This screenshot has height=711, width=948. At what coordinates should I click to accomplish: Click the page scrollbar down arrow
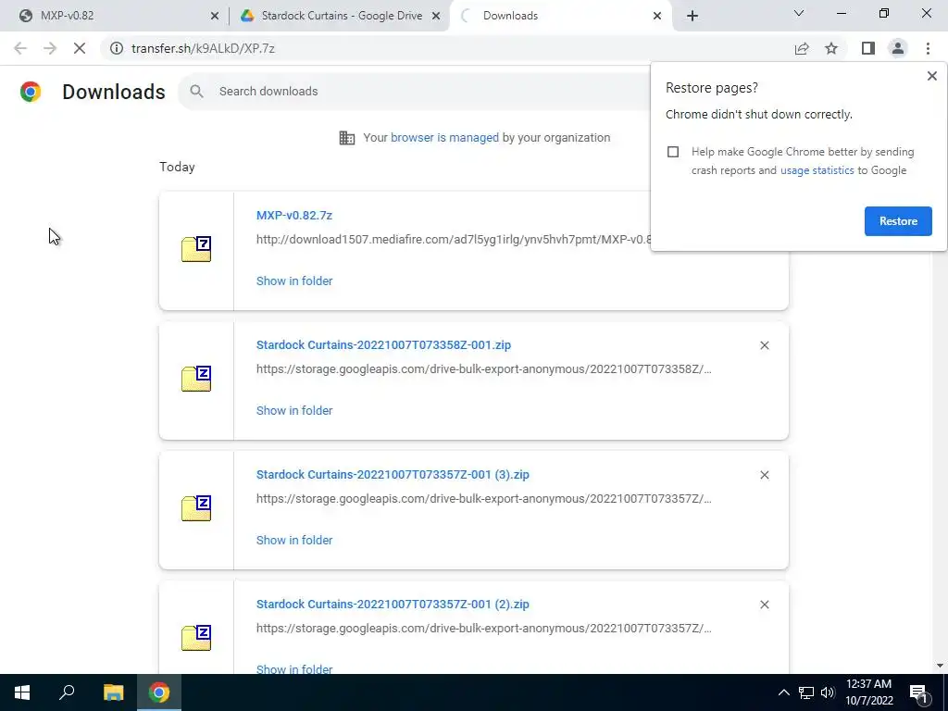click(x=940, y=666)
